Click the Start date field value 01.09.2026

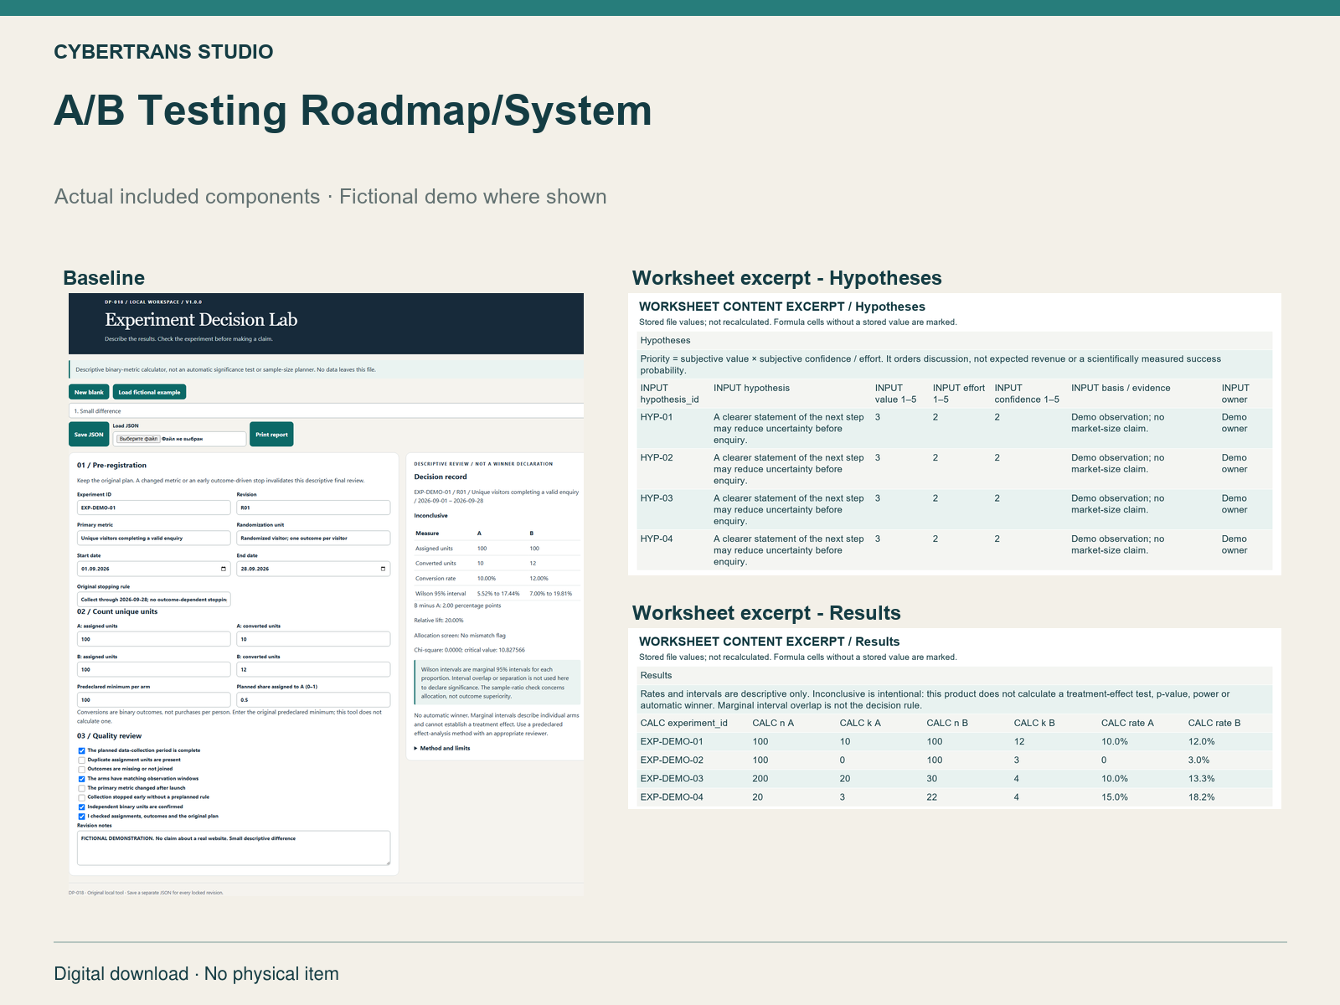(96, 569)
